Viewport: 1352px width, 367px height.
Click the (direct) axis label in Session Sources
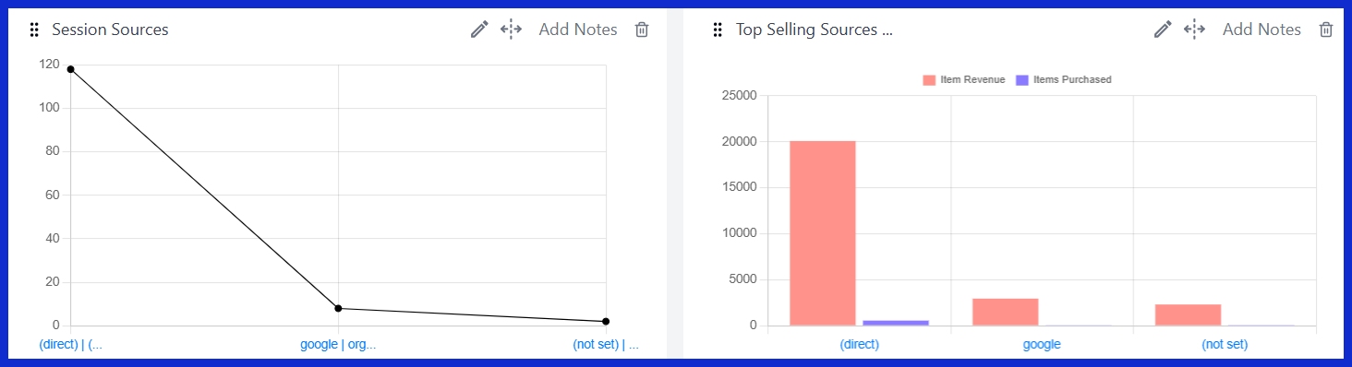(x=71, y=345)
